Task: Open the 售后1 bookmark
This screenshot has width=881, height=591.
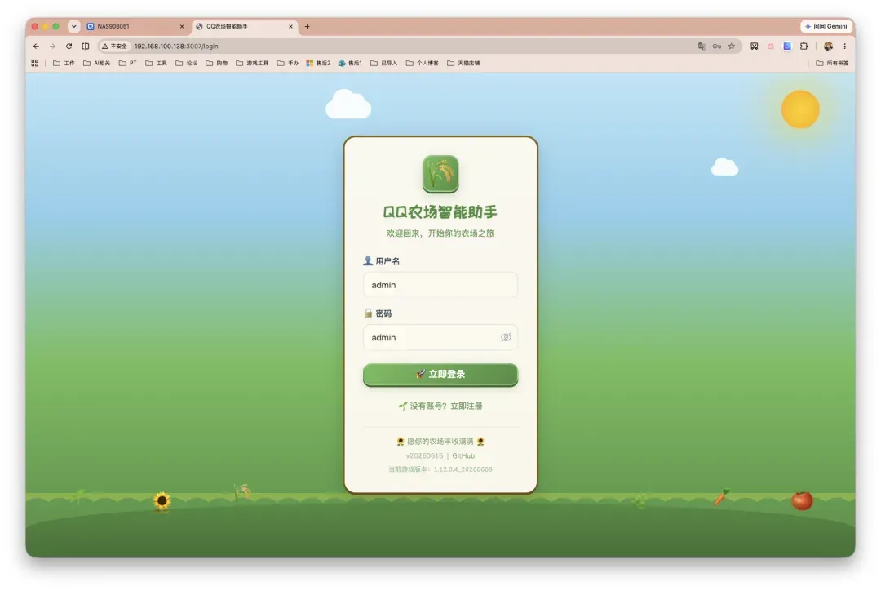Action: click(350, 63)
